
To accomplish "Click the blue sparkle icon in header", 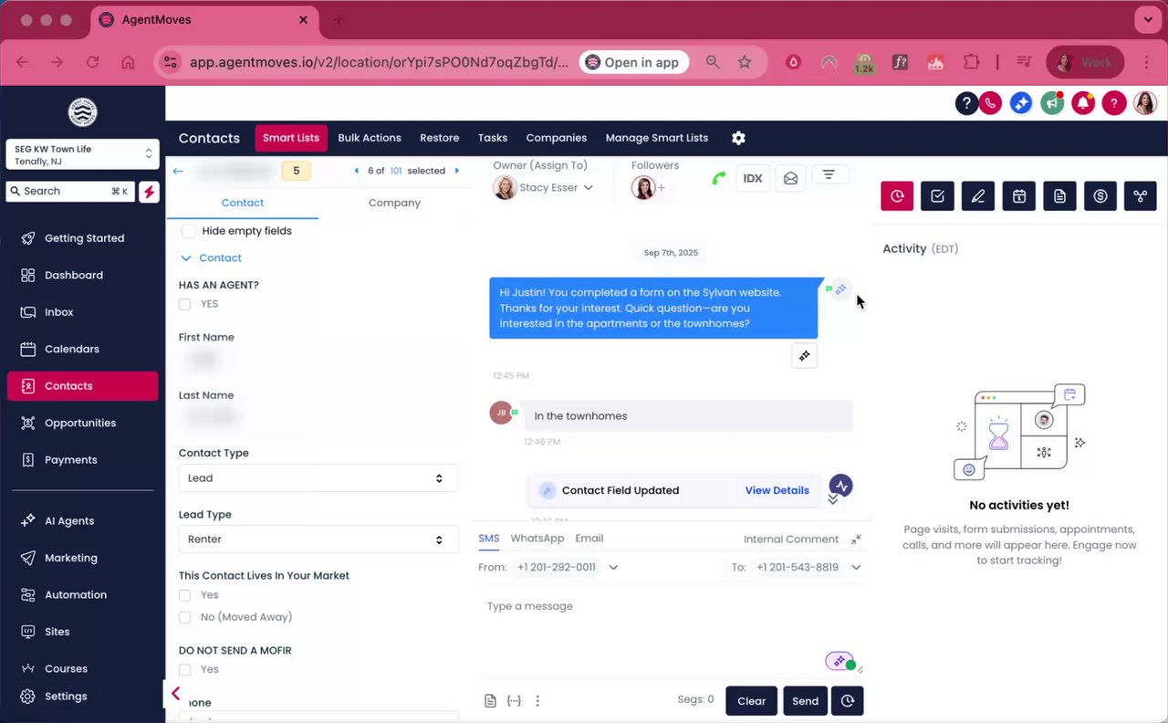I will [1021, 103].
